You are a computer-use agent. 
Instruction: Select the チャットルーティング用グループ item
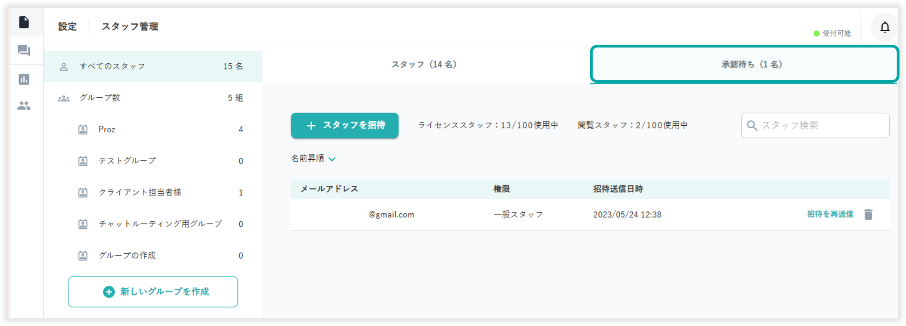[160, 224]
